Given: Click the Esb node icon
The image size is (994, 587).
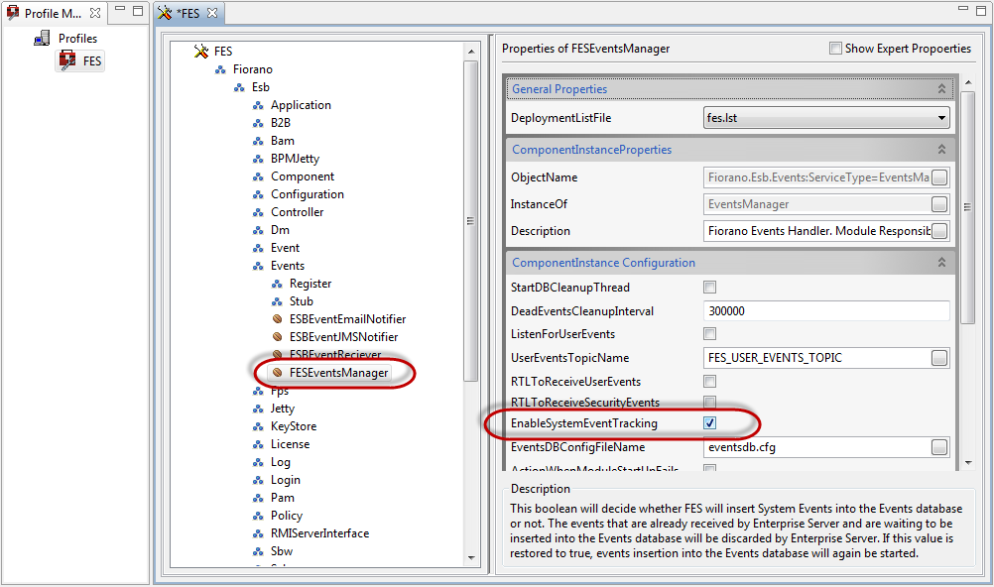Looking at the screenshot, I should tap(239, 87).
